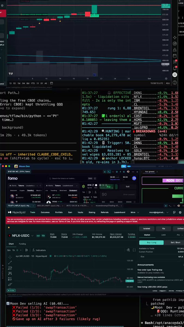Select the All range in TradingView
184x327 pixels.
[46, 83]
